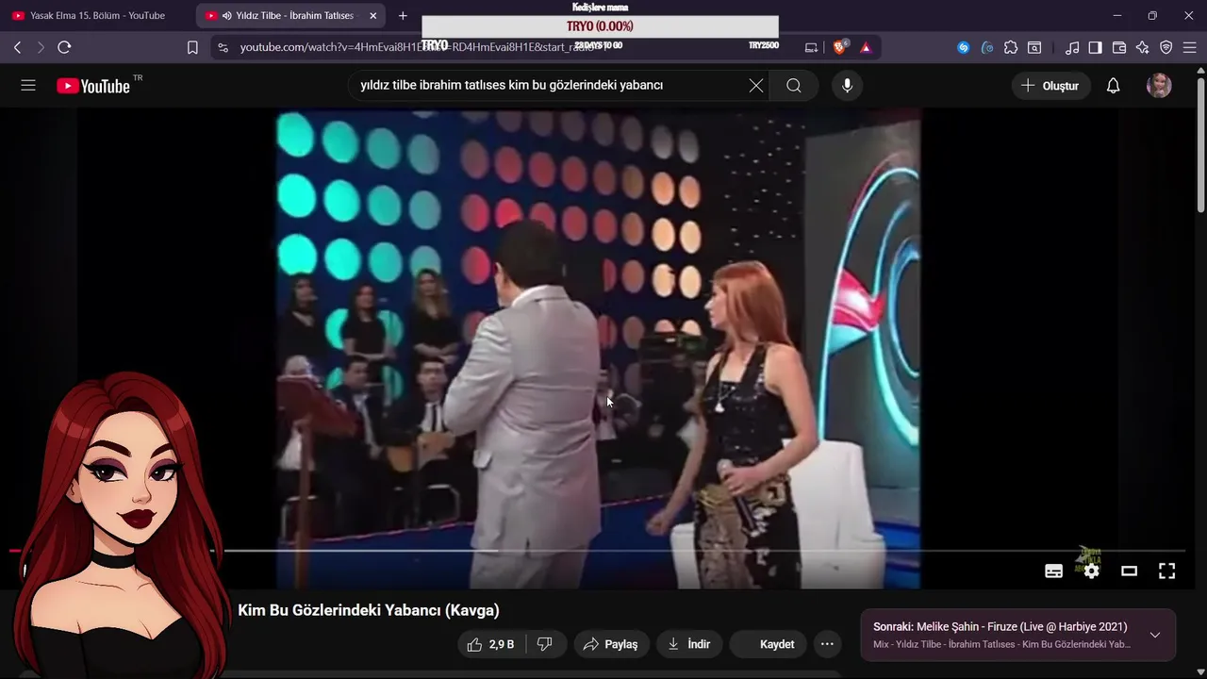This screenshot has height=679, width=1207.
Task: Open the music note playlist toolbar icon
Action: [x=1072, y=47]
